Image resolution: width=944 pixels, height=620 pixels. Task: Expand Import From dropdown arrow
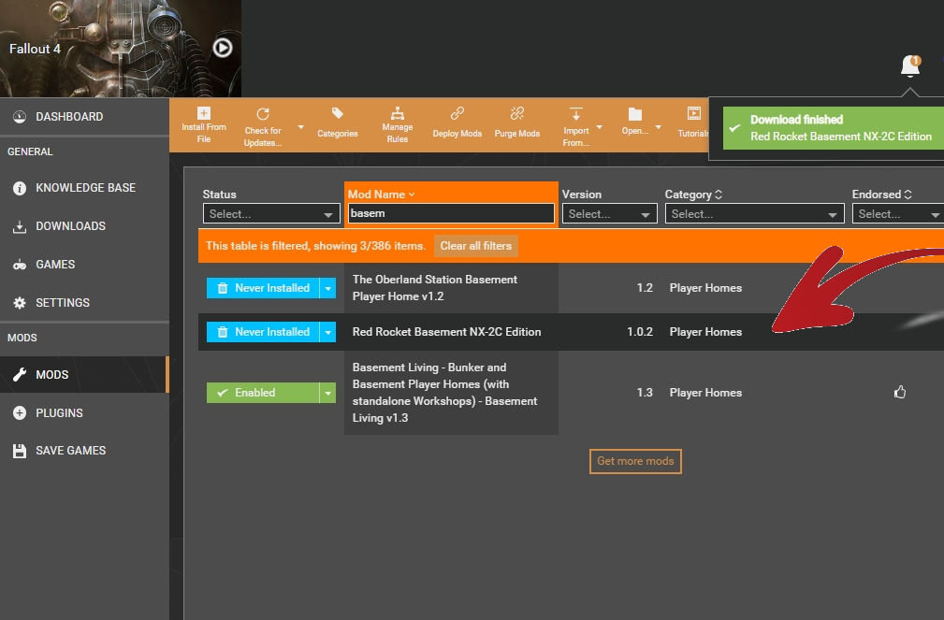[599, 127]
